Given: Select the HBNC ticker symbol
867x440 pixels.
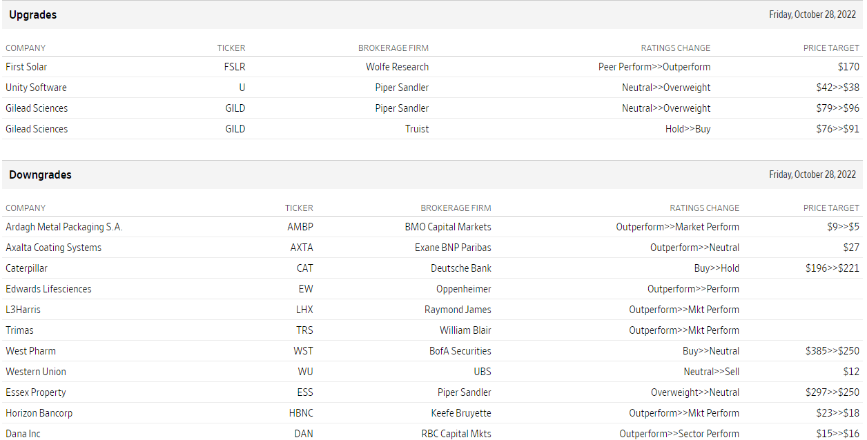Looking at the screenshot, I should pyautogui.click(x=300, y=413).
